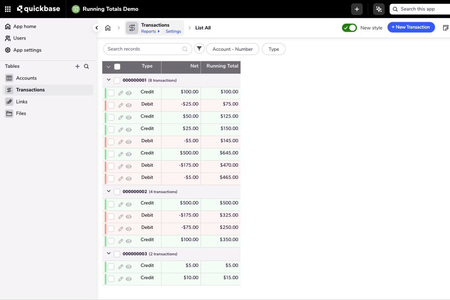The height and width of the screenshot is (300, 450).
Task: Click the filter funnel icon beside record search
Action: [x=199, y=49]
